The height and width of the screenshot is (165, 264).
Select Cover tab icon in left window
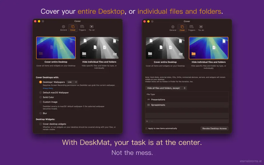pyautogui.click(x=73, y=27)
